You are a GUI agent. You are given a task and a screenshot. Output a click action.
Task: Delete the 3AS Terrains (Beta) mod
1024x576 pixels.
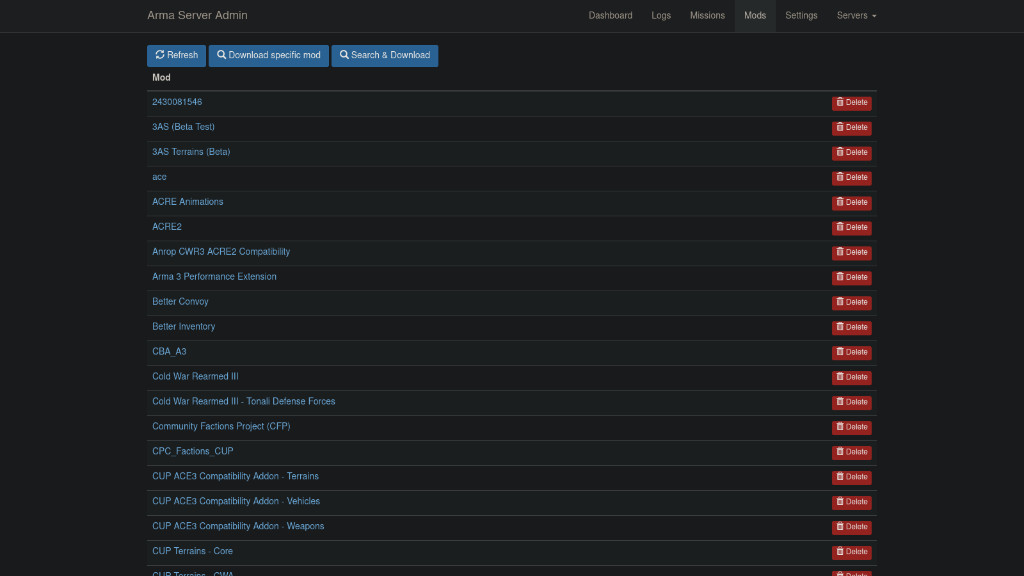pyautogui.click(x=852, y=153)
